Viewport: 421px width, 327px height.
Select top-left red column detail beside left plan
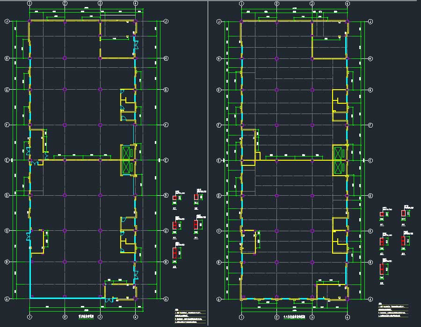(175, 198)
